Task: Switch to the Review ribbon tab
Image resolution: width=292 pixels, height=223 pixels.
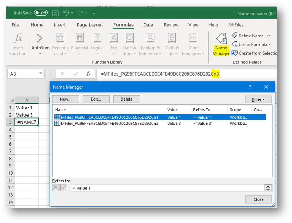Action: coord(171,25)
